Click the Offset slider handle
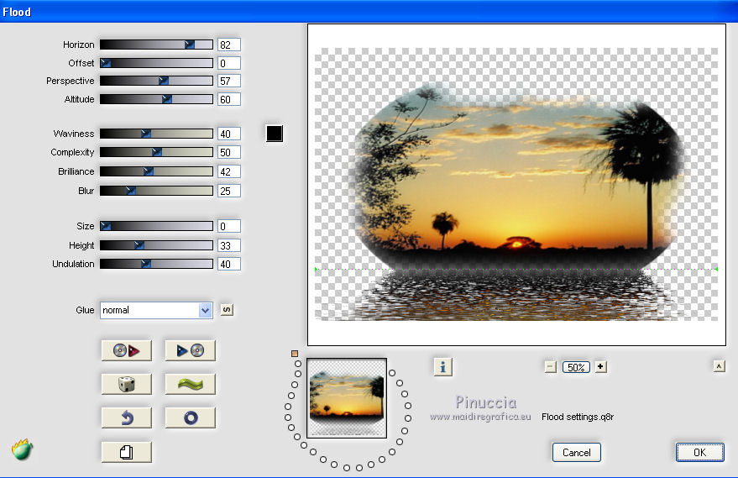Image resolution: width=738 pixels, height=478 pixels. (x=106, y=63)
